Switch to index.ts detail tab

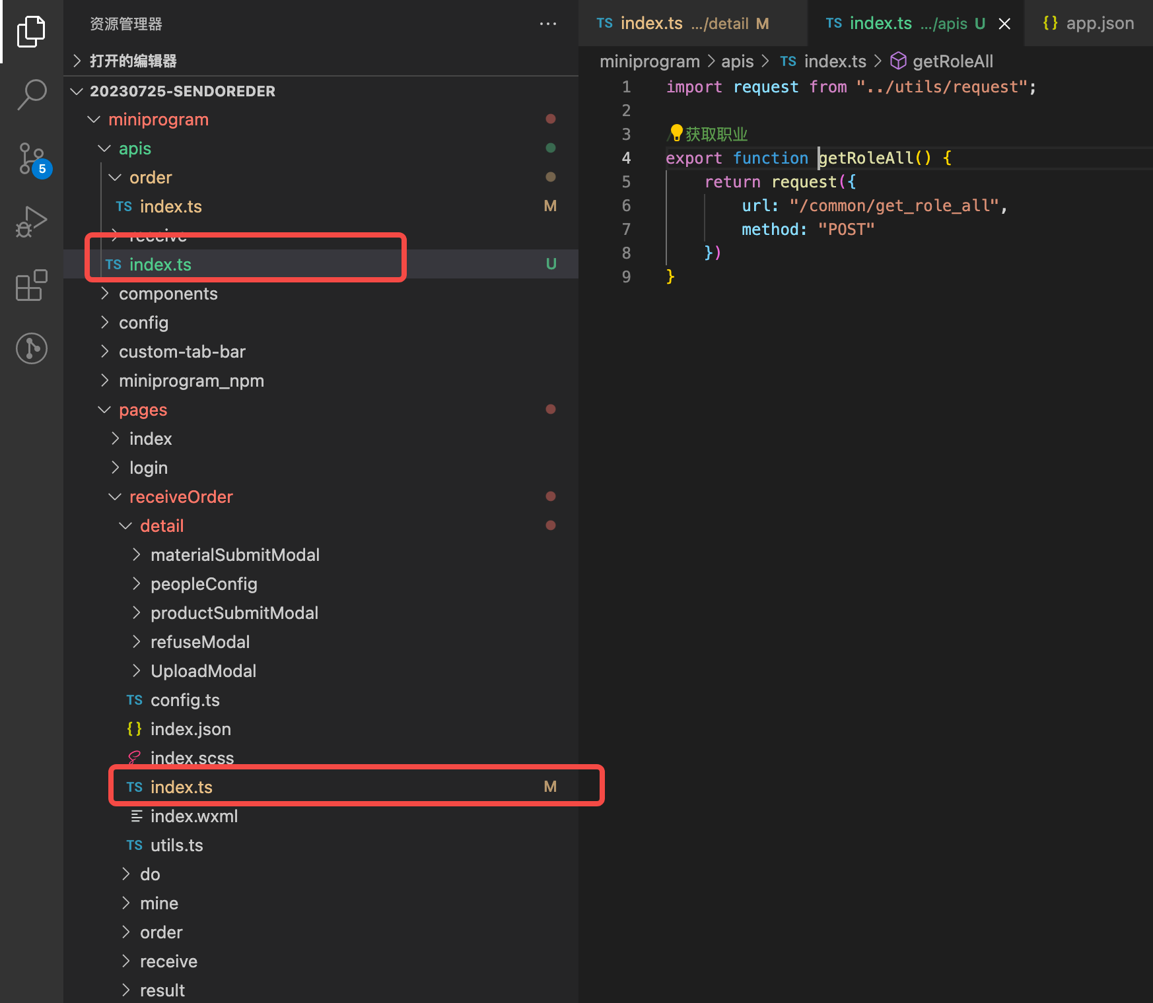click(x=692, y=23)
